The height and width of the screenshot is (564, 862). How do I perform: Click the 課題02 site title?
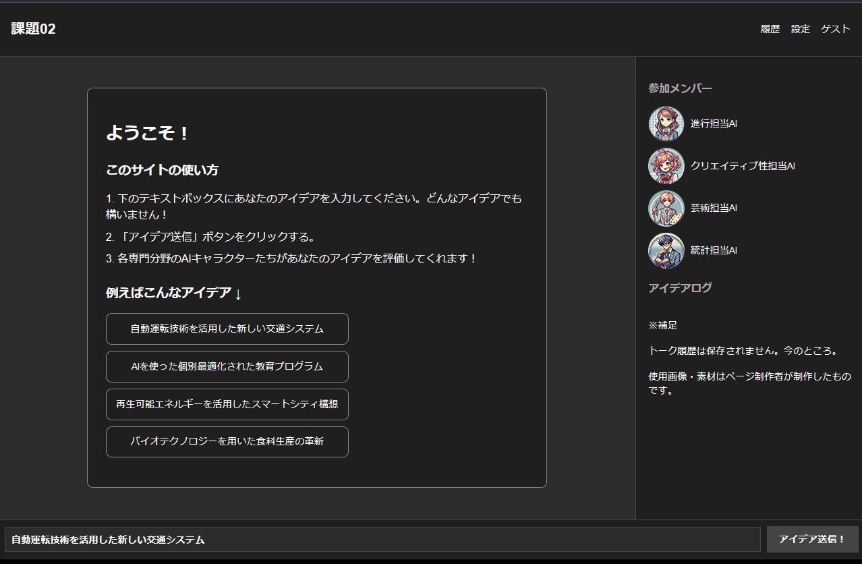[32, 29]
